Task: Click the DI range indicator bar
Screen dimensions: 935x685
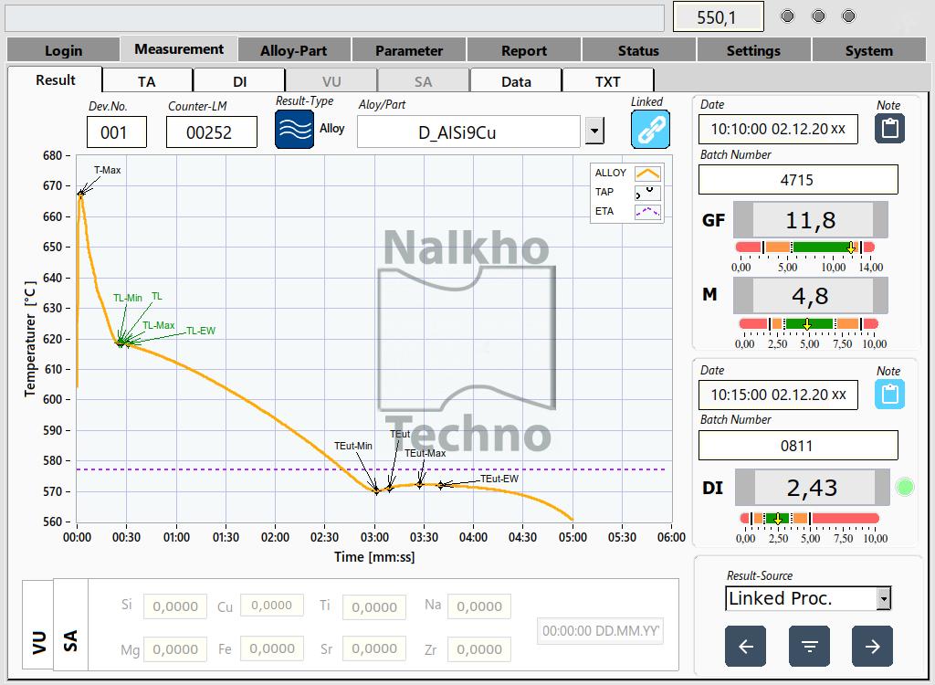Action: tap(809, 518)
